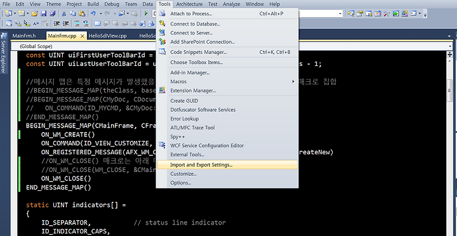
Task: Open Code Snippets Manager menu entry
Action: tap(227, 52)
